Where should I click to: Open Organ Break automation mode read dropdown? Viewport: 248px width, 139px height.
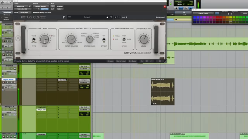12,88
